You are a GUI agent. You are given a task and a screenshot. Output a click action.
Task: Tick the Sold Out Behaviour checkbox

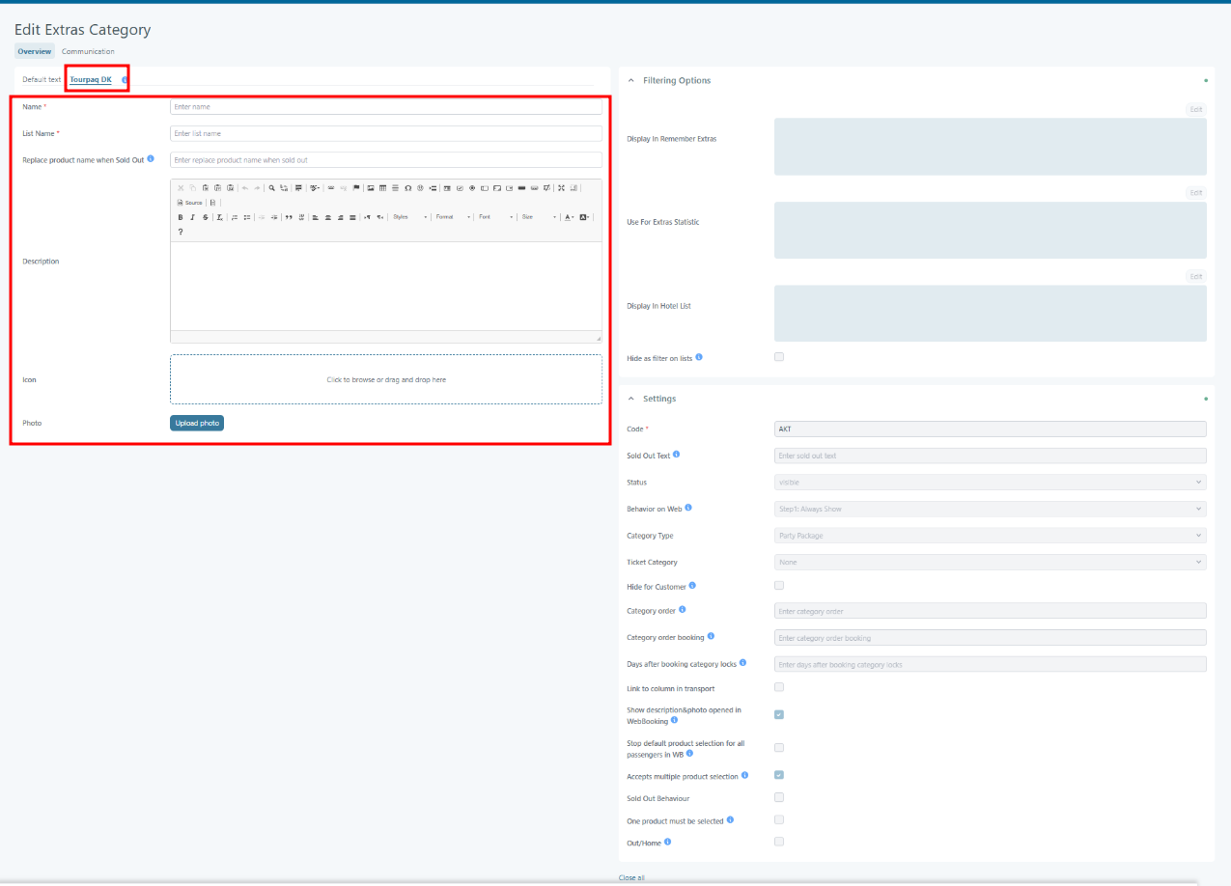779,797
